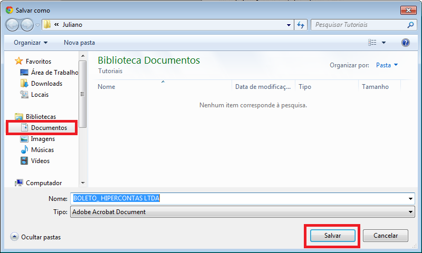The height and width of the screenshot is (253, 422).
Task: Open the Organizar por Pasta dropdown
Action: (387, 65)
